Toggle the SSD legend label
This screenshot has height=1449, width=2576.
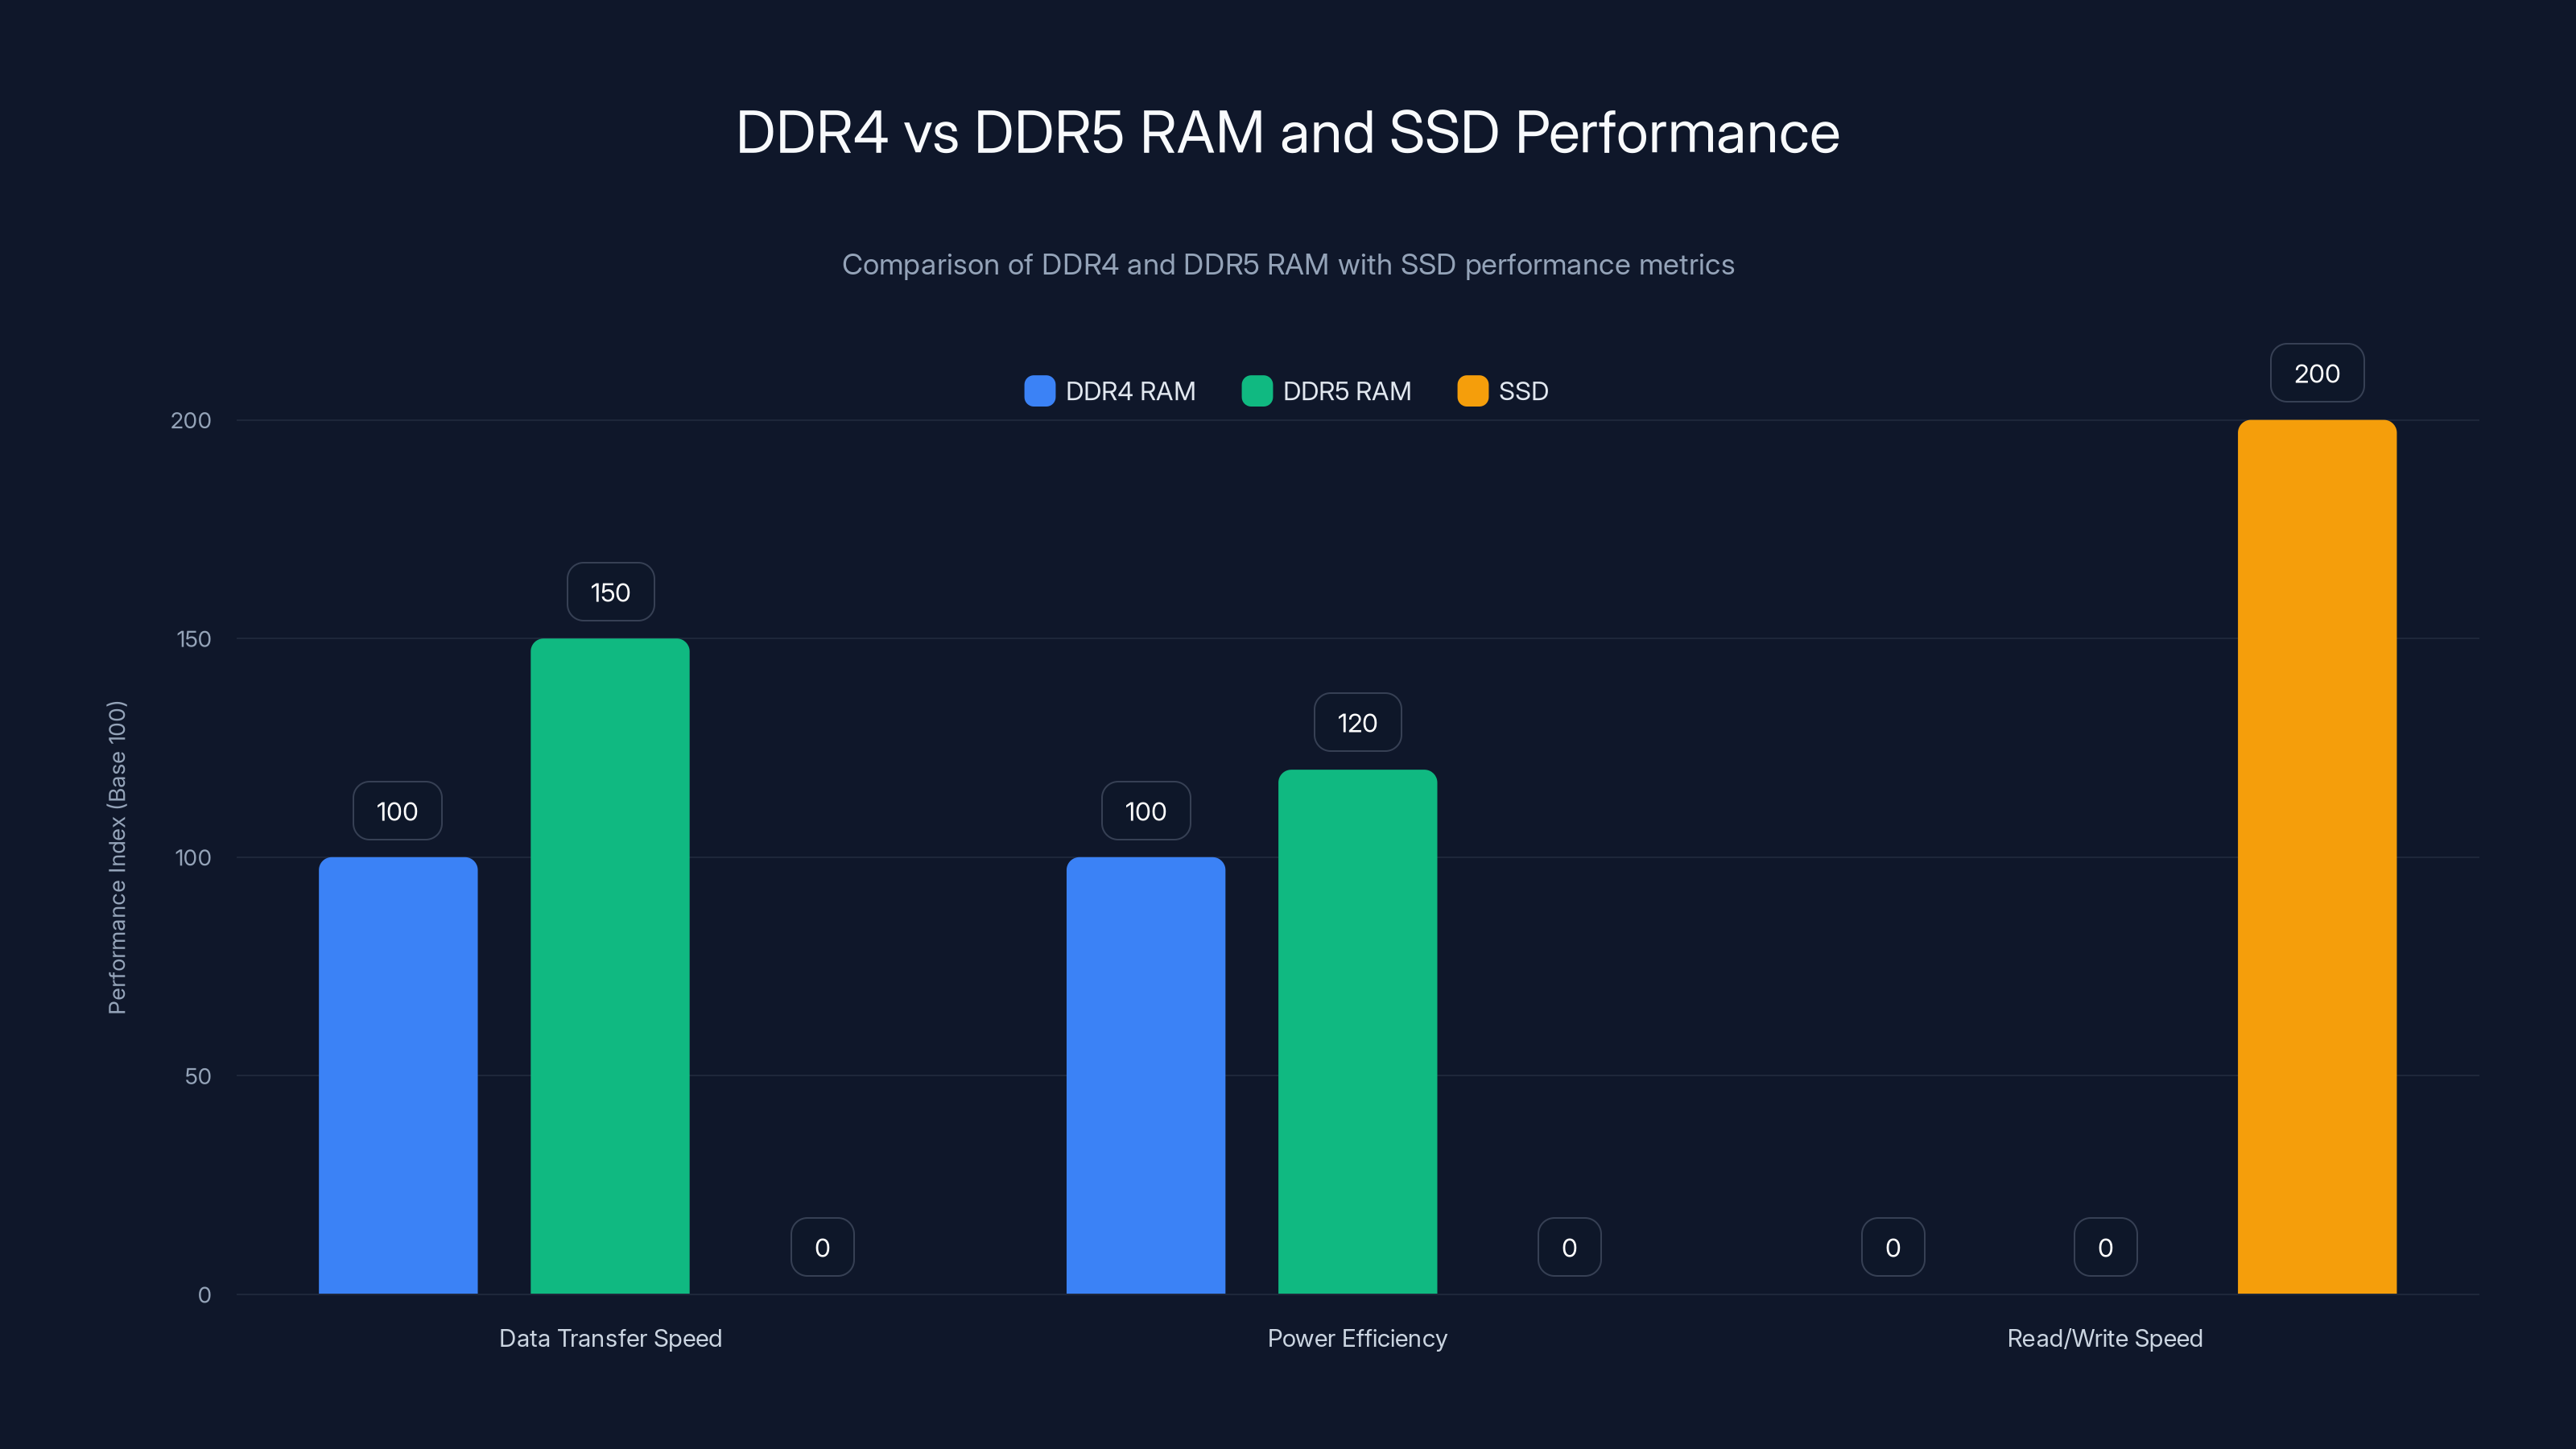tap(1523, 391)
